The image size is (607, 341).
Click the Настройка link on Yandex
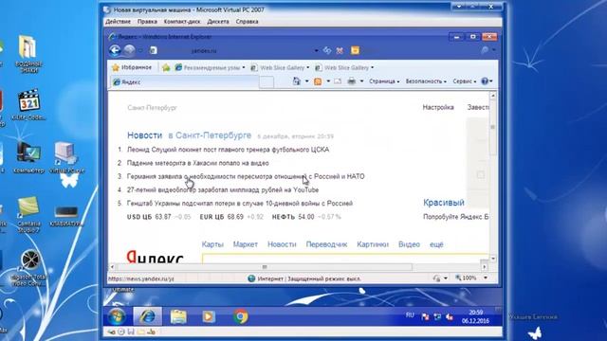click(438, 107)
